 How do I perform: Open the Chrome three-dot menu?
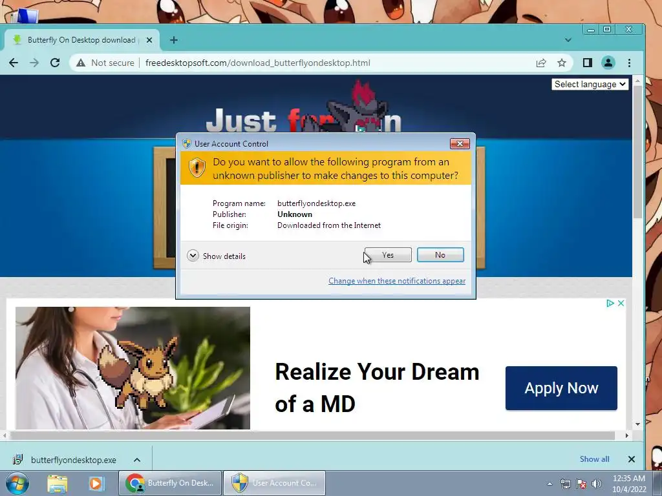click(x=629, y=63)
